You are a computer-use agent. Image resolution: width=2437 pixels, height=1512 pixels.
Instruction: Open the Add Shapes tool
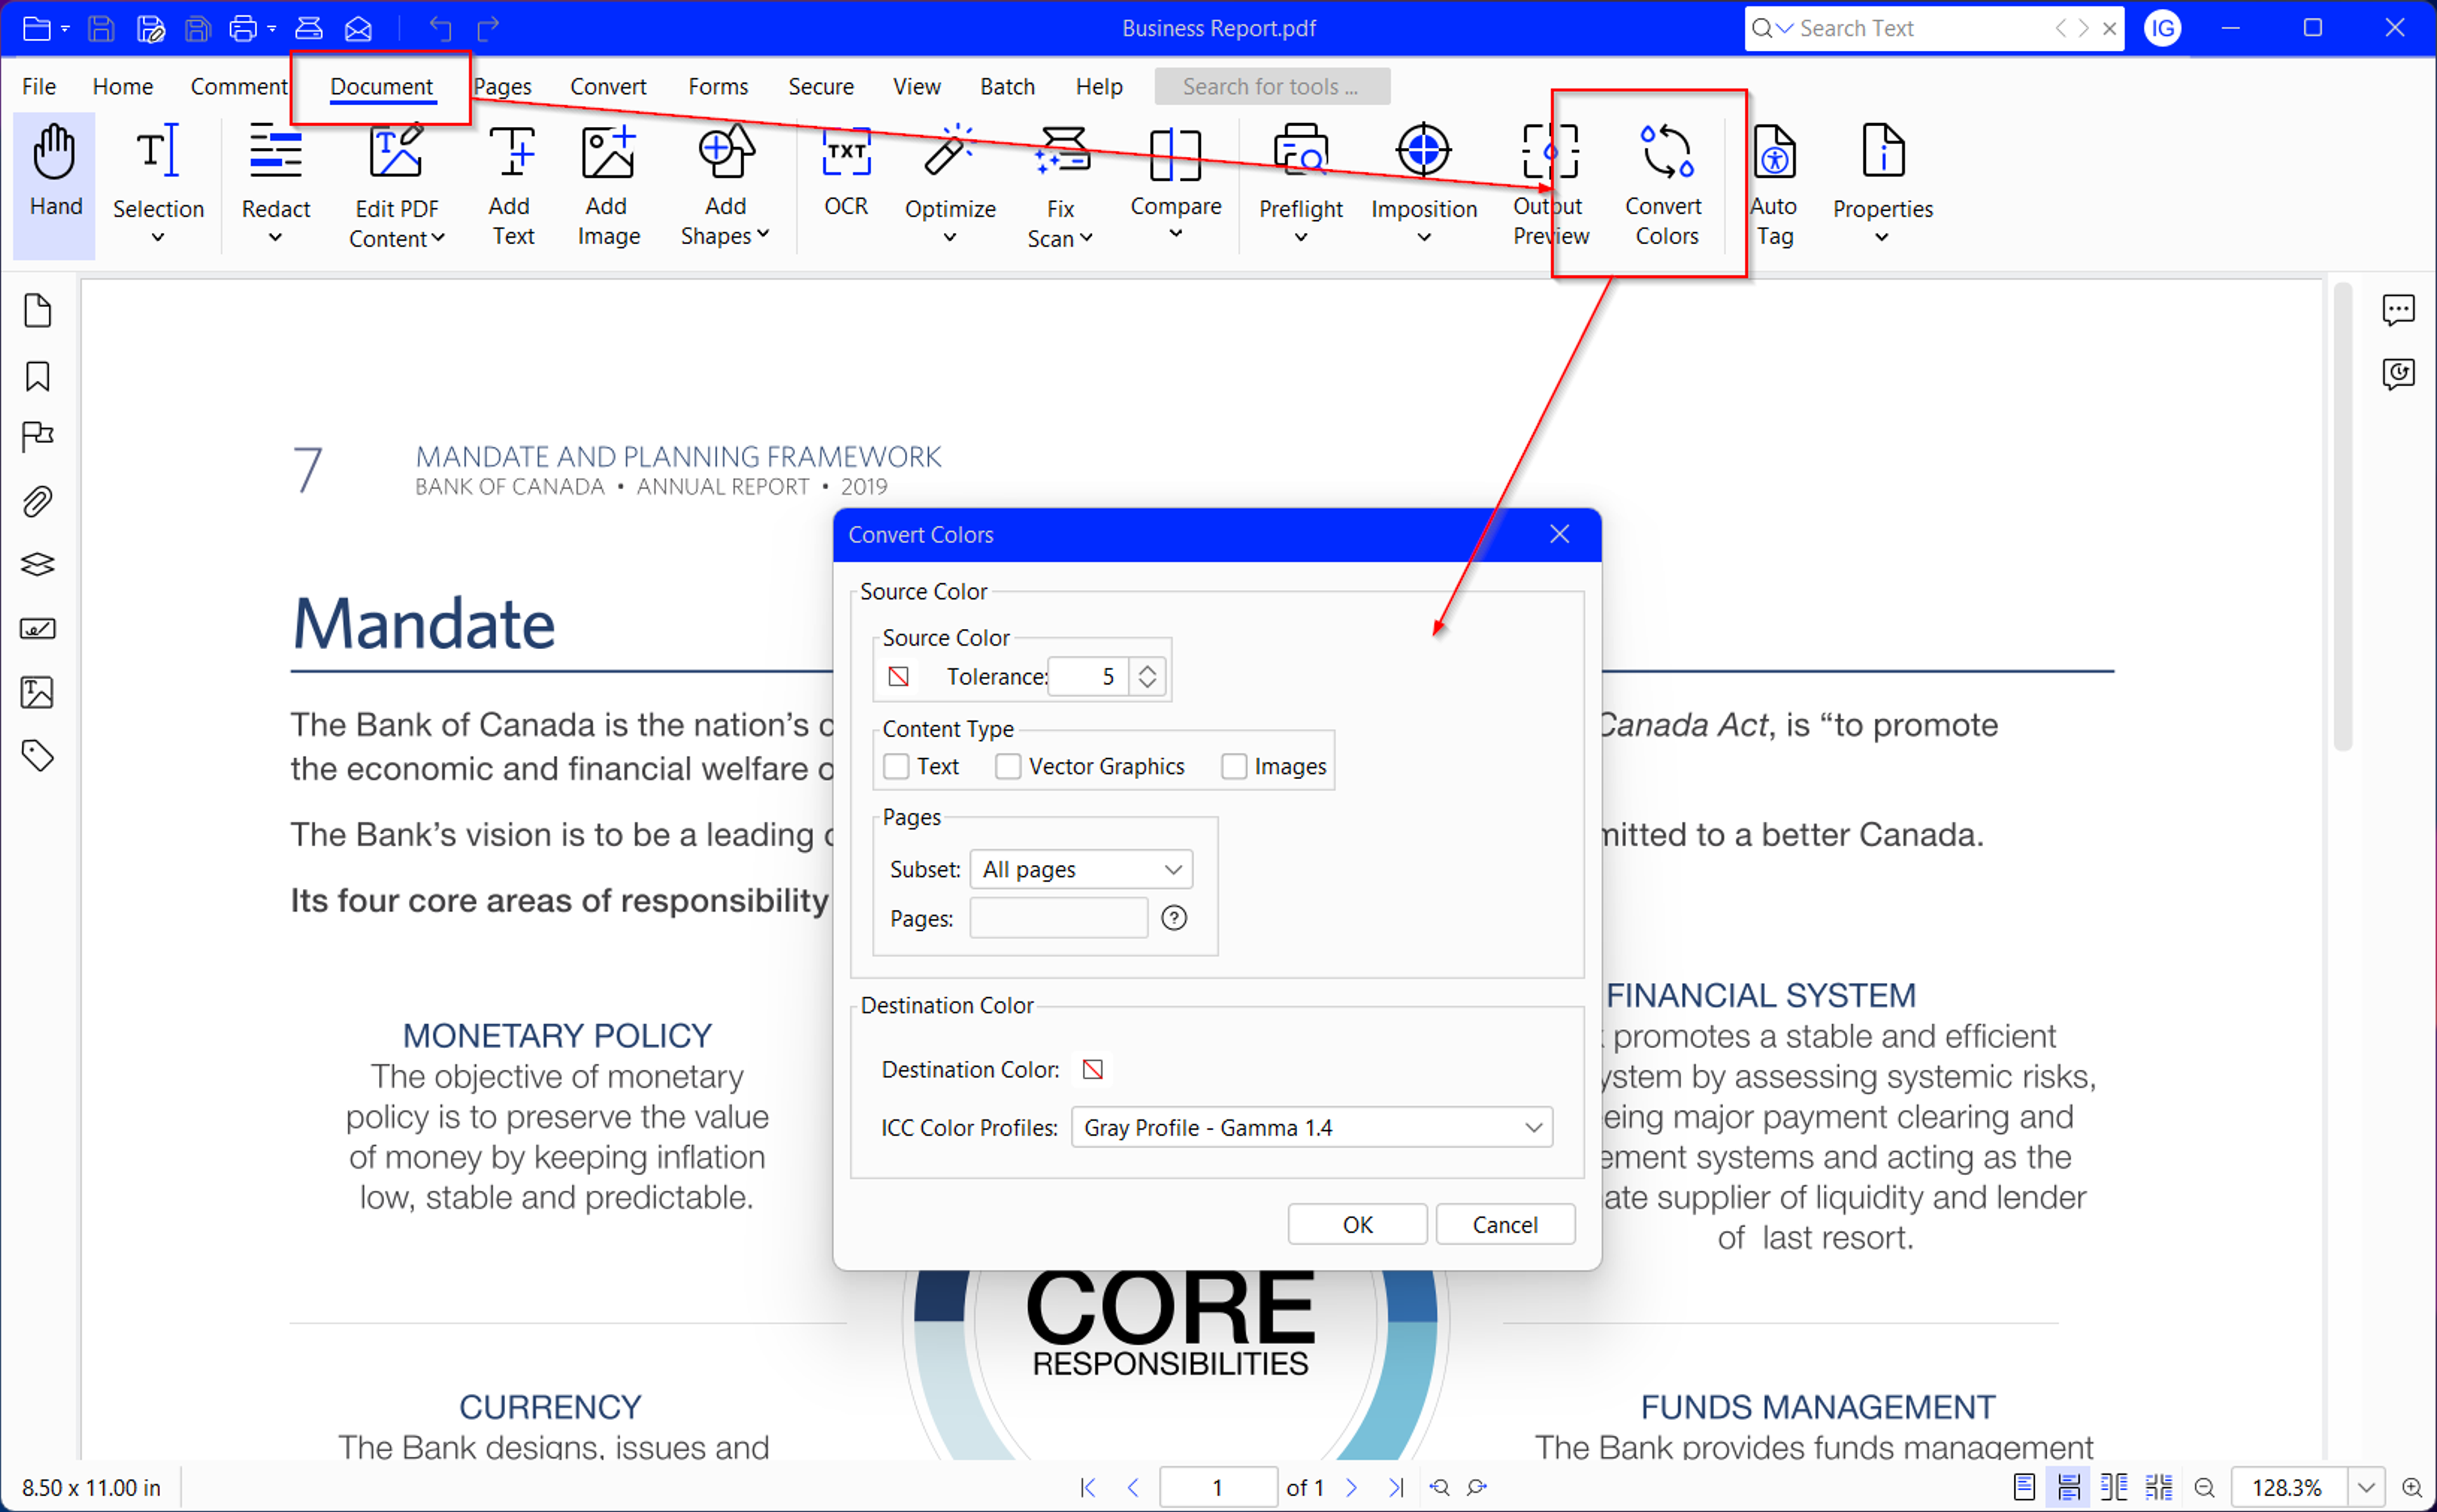point(725,185)
